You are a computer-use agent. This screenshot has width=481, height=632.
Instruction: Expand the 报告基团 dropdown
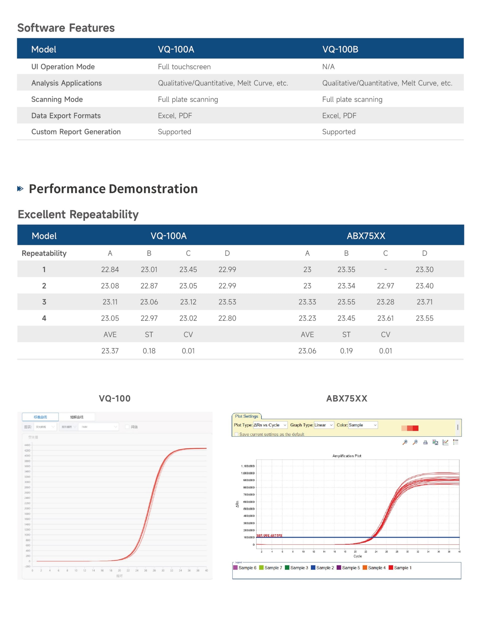[69, 427]
